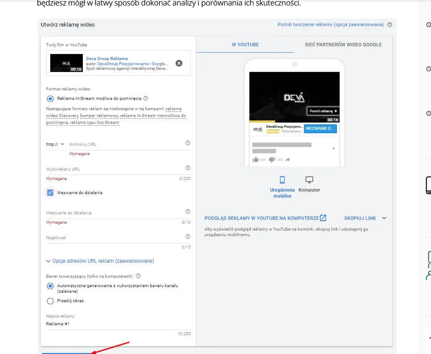Screen dimensions: 431x354
Task: Select Komputer preview icon
Action: (x=309, y=180)
